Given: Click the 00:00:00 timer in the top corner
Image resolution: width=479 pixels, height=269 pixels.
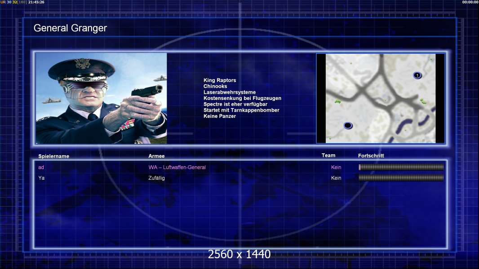Looking at the screenshot, I should click(x=470, y=2).
